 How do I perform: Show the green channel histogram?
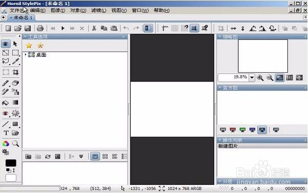[242, 130]
